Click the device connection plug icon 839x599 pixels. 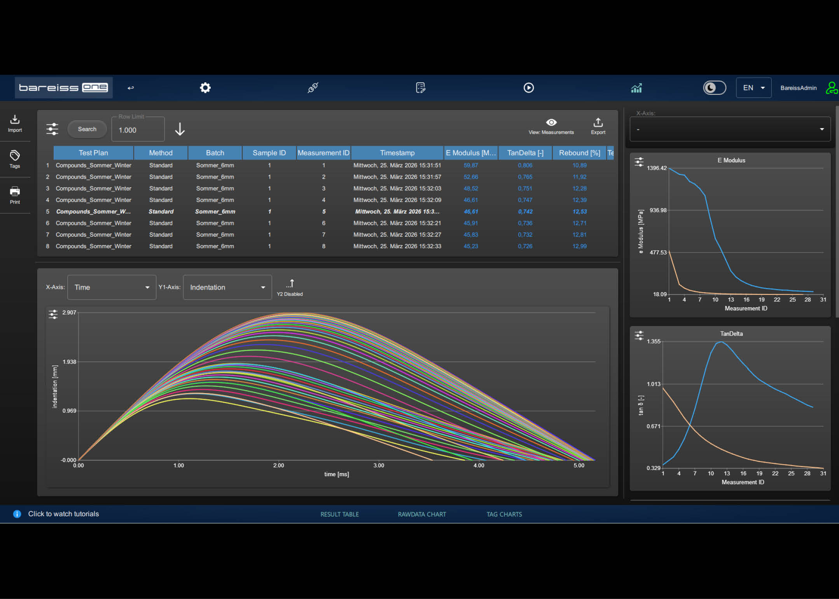(x=313, y=88)
